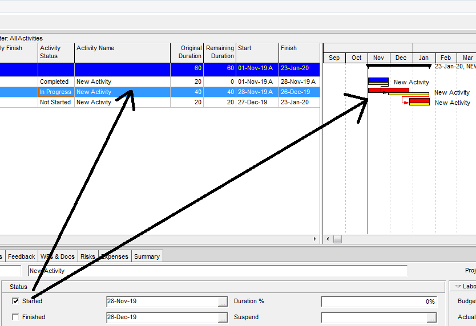Click the 27-Dec-19 start date cell
This screenshot has height=326, width=476.
pyautogui.click(x=257, y=102)
